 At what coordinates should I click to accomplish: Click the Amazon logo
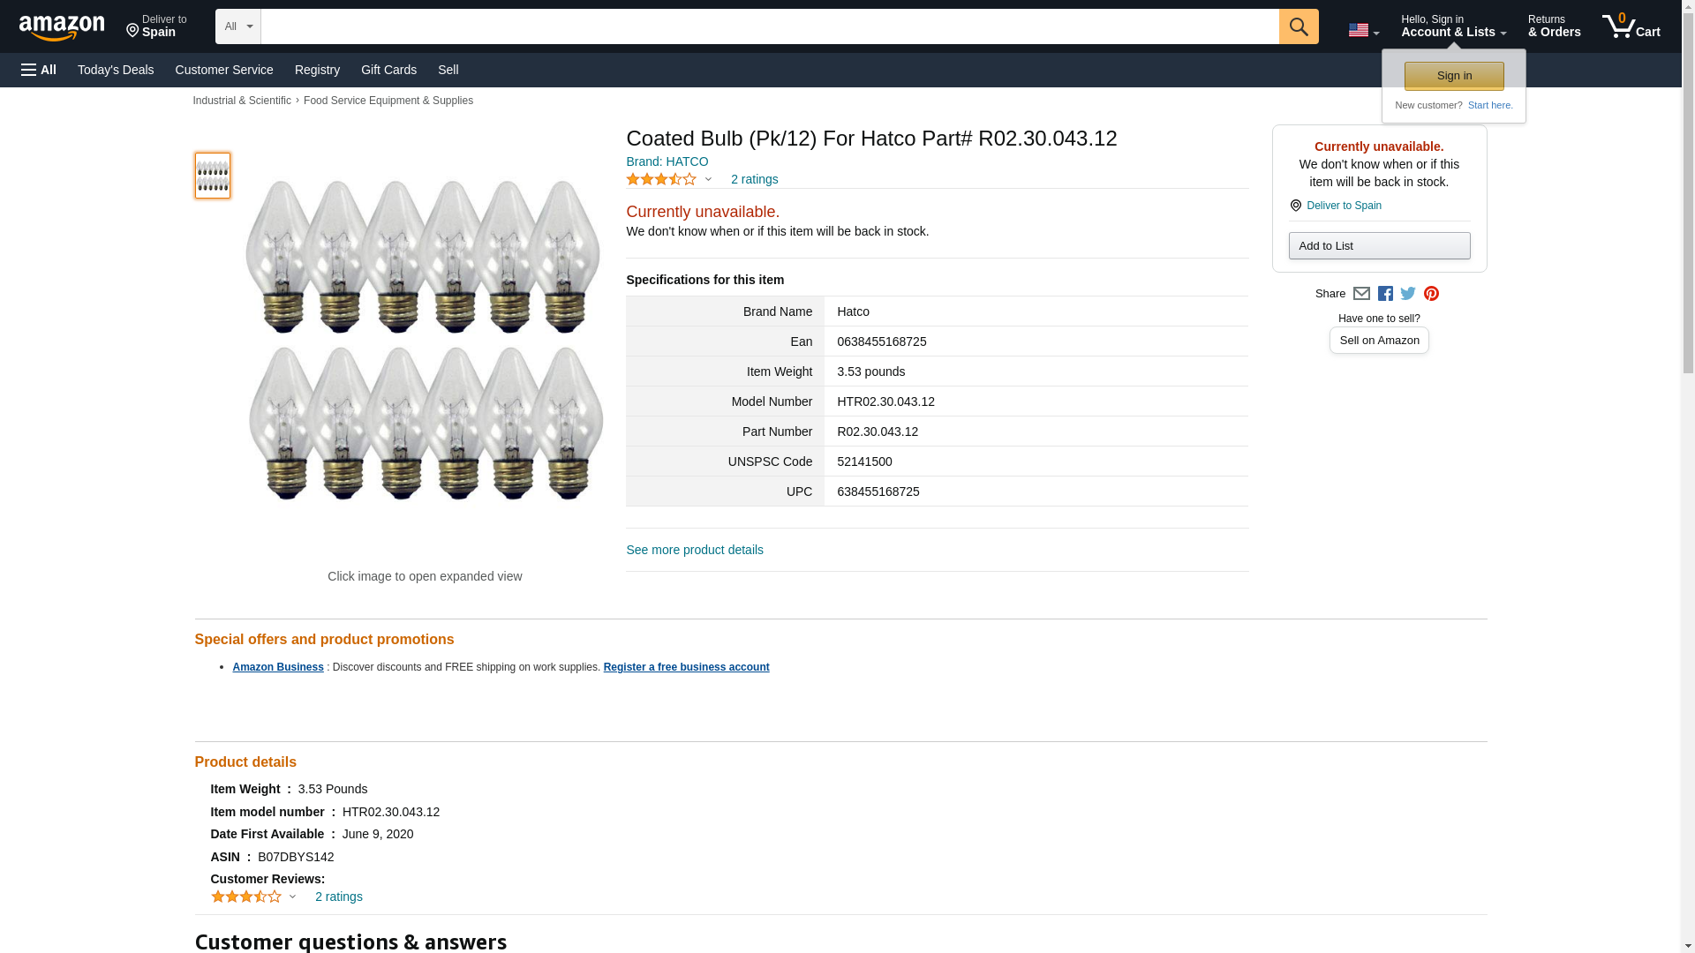(62, 27)
